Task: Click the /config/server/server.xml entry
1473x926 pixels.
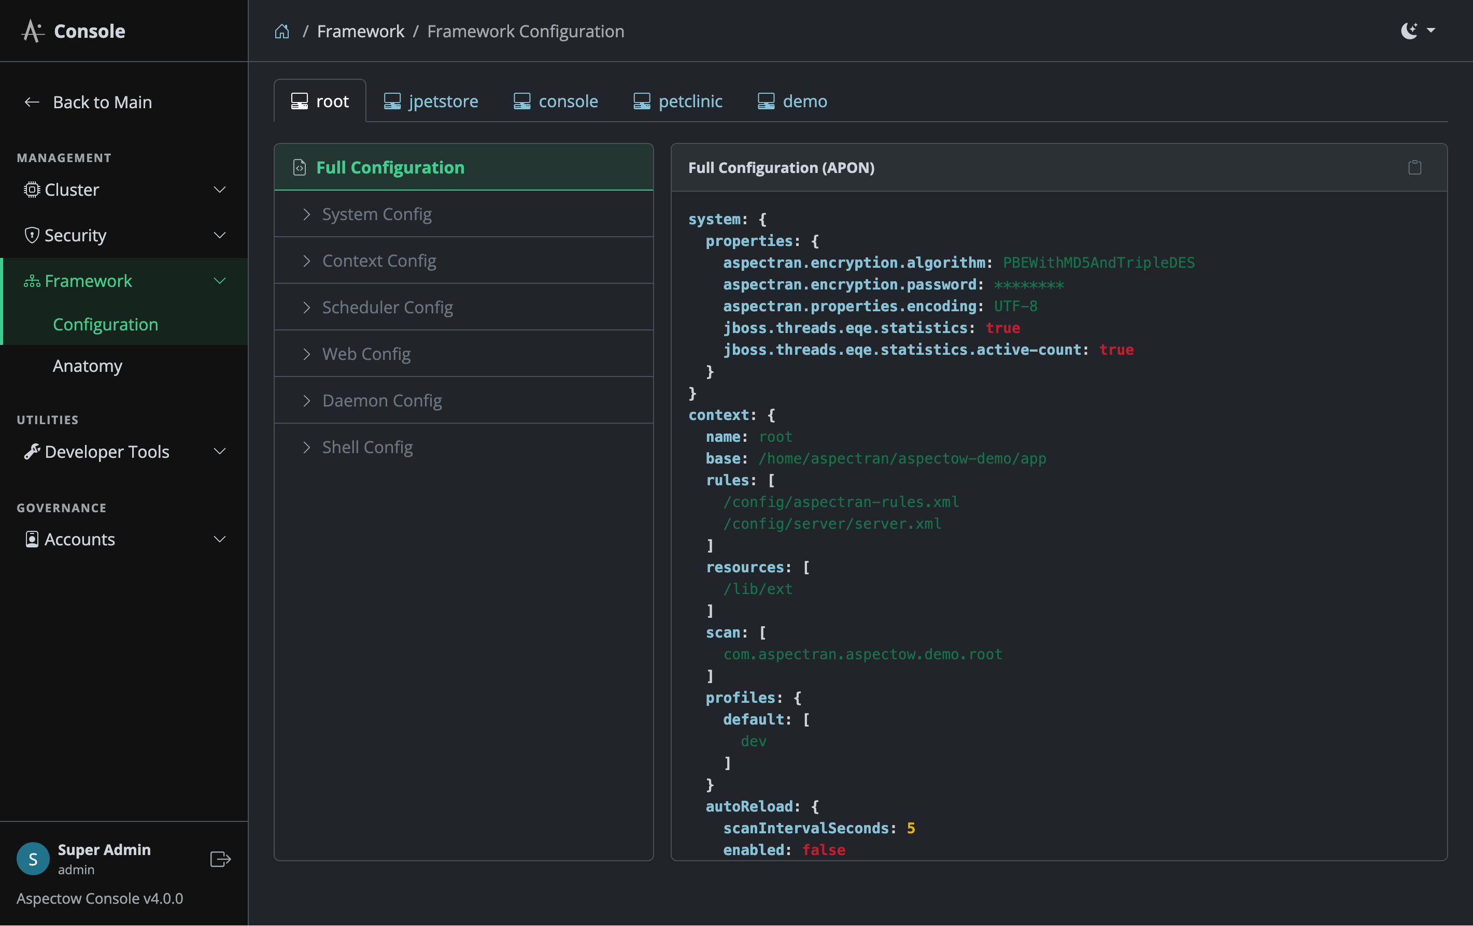Action: 832,524
